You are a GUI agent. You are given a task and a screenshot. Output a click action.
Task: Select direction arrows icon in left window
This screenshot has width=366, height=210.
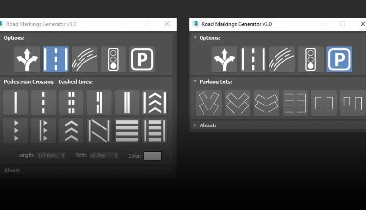27,60
